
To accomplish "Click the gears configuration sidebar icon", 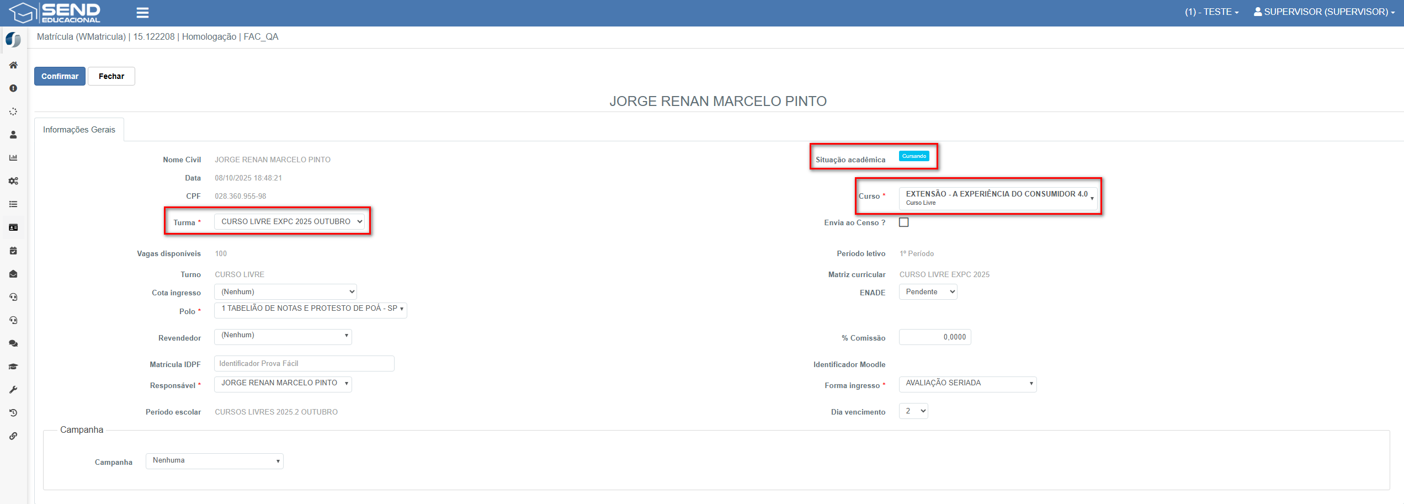I will [x=13, y=181].
